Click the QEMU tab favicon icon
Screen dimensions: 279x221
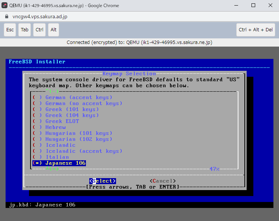point(5,5)
